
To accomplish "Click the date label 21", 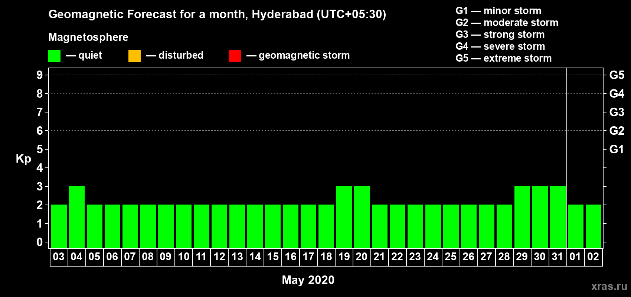I will click(379, 257).
